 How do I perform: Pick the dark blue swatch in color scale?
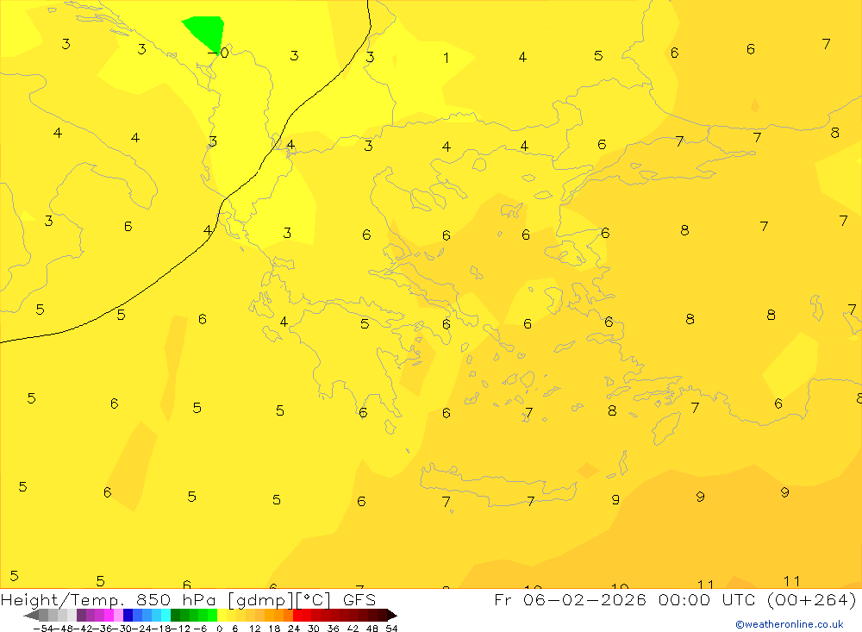point(128,615)
